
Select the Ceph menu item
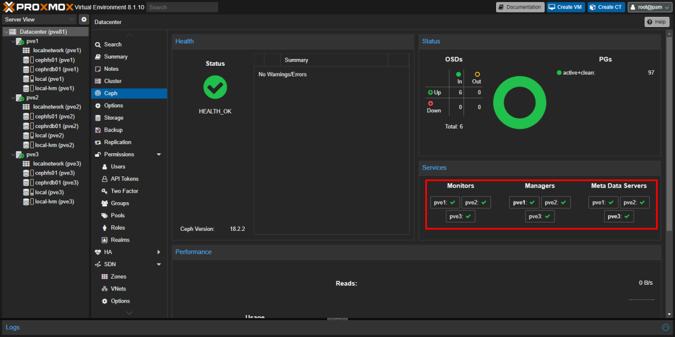coord(129,93)
